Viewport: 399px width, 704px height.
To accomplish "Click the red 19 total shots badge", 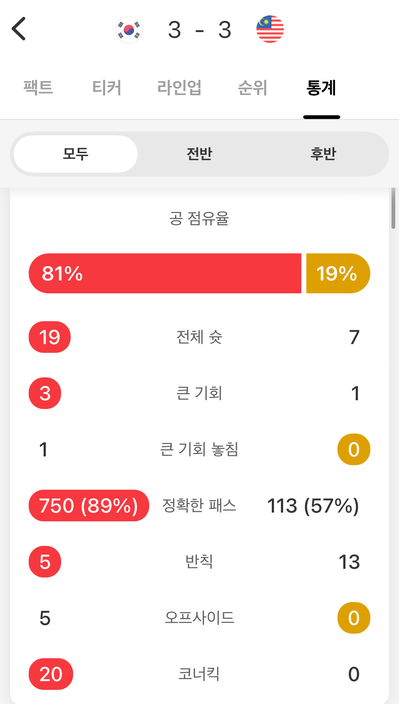I will (x=49, y=337).
